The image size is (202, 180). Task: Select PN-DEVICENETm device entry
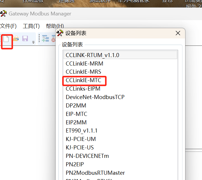[x=120, y=156]
